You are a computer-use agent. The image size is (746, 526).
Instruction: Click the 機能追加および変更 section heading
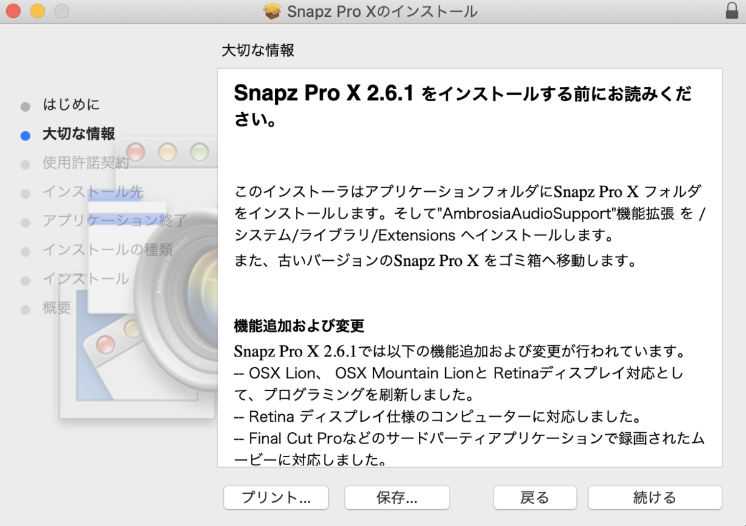point(298,325)
